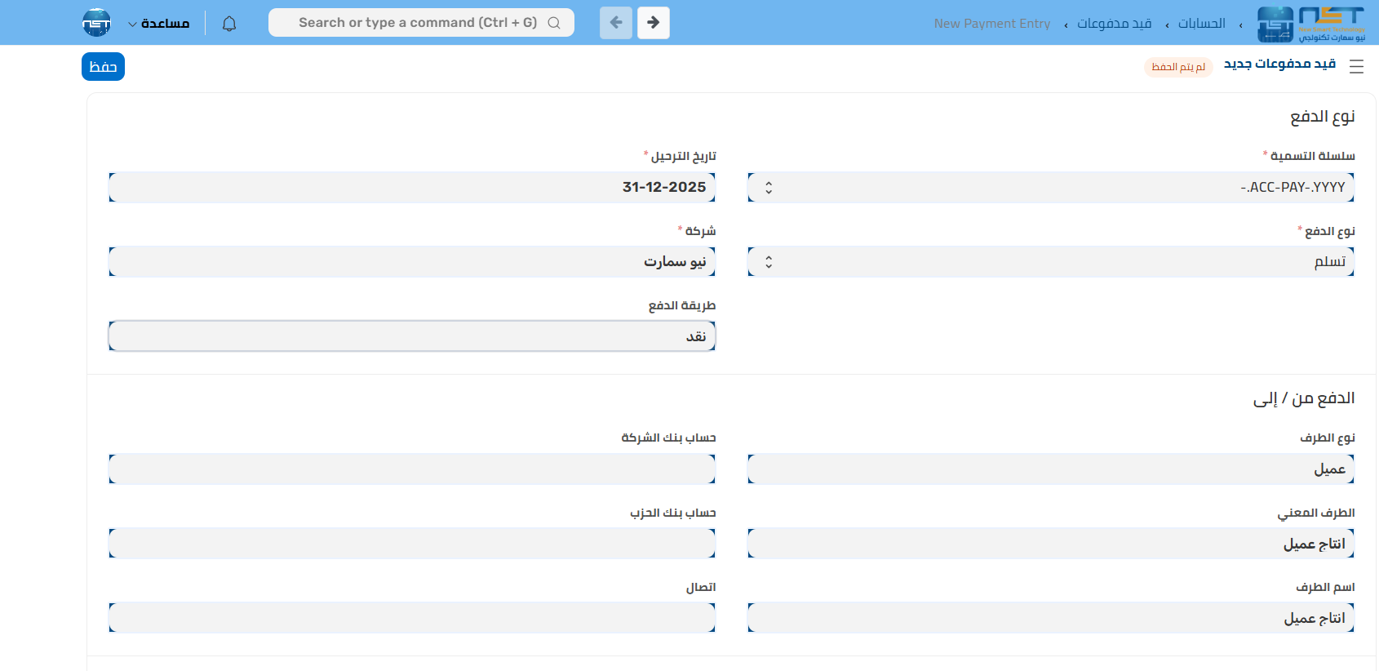Click the حساب بنك الشركة field

tap(412, 469)
